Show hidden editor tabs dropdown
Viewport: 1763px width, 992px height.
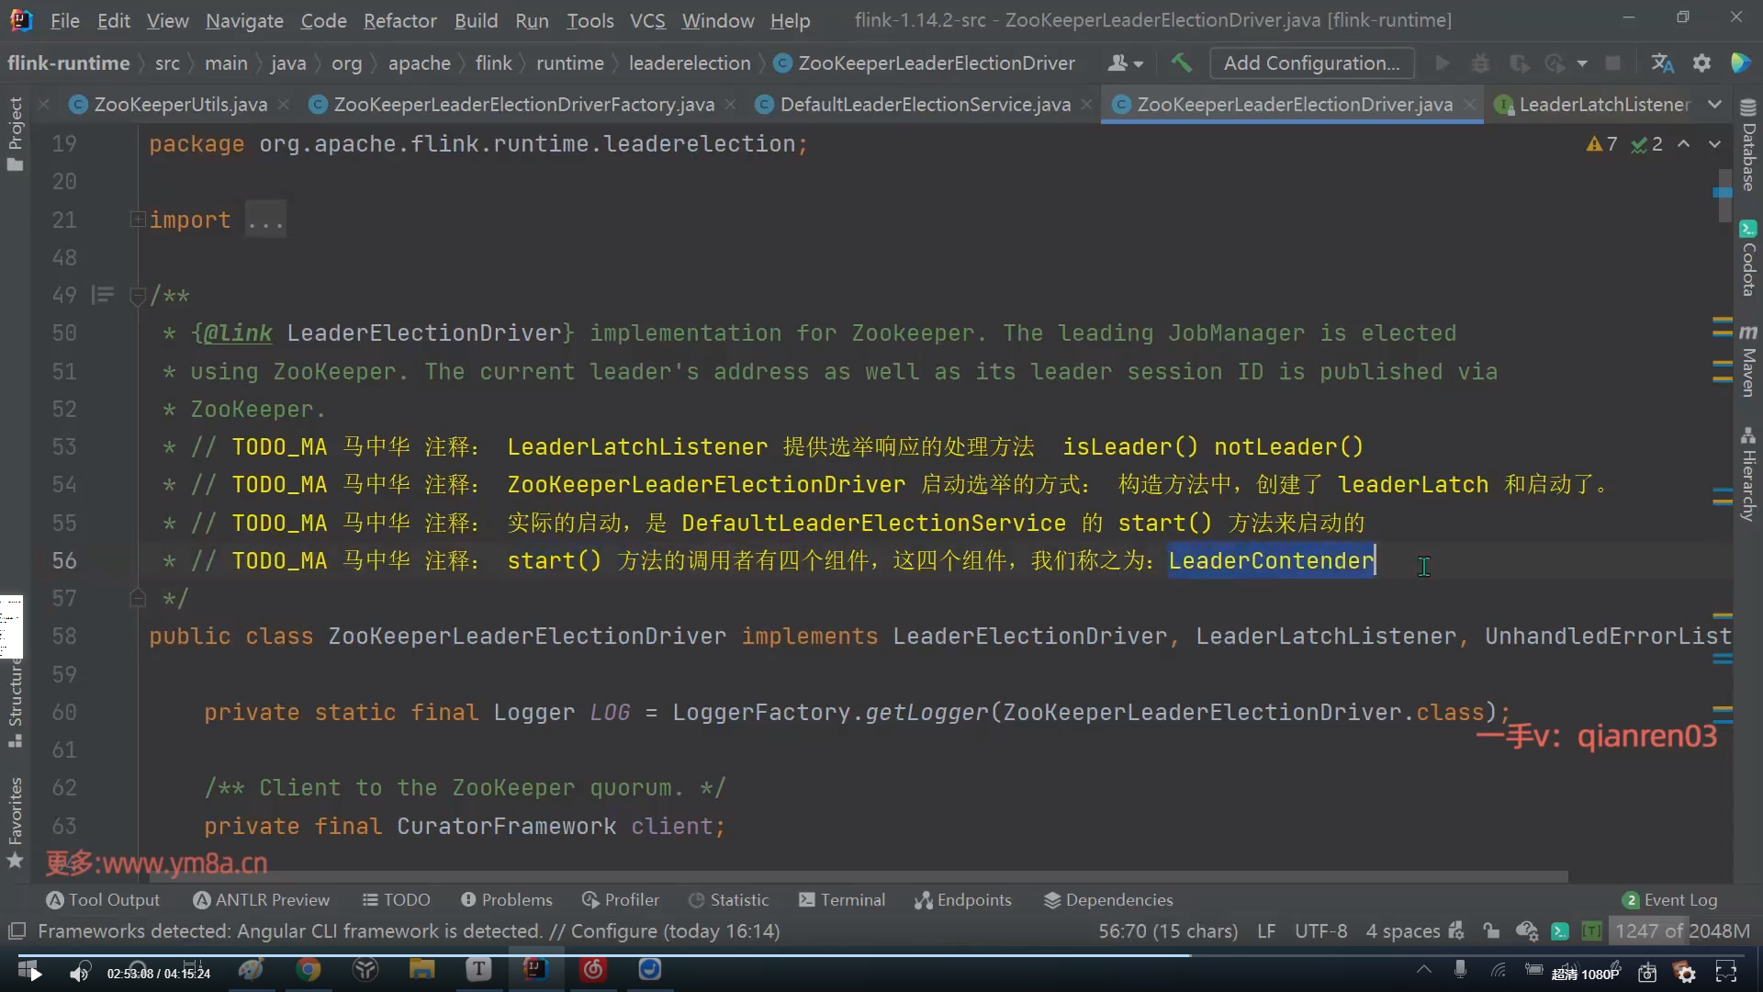(x=1714, y=105)
